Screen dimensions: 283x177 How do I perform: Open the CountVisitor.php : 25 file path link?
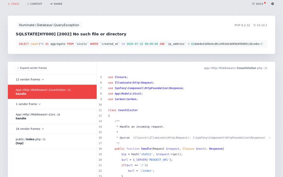tap(235, 68)
